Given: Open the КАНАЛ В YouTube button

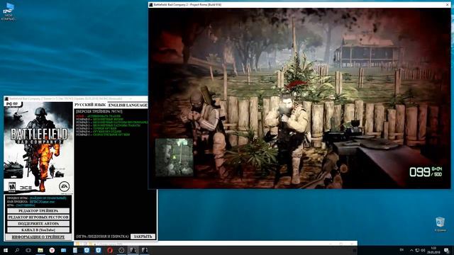Looking at the screenshot, I should coord(38,229).
